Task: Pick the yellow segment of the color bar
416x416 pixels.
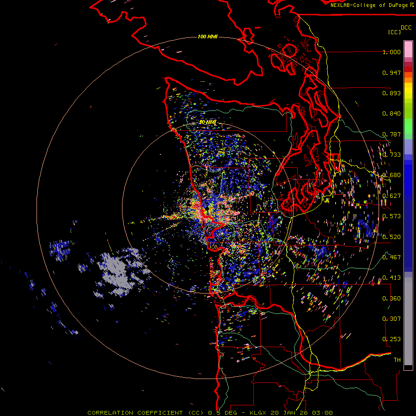Action: point(408,91)
